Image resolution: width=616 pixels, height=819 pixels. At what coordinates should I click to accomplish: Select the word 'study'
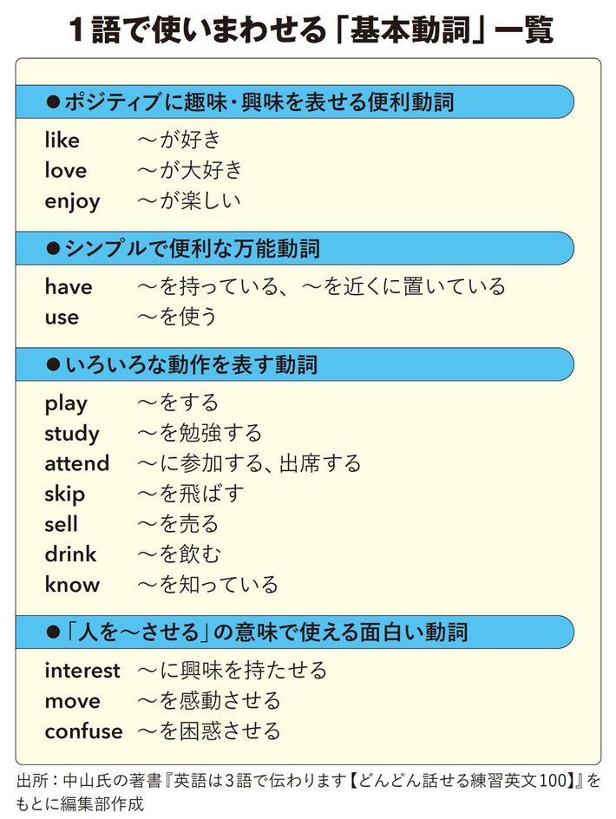click(x=71, y=434)
